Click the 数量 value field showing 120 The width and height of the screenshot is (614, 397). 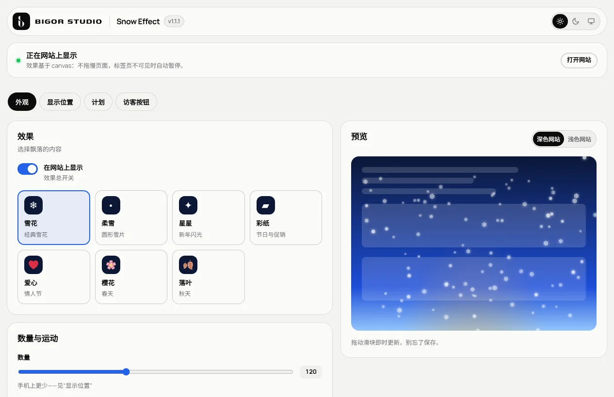[x=311, y=372]
